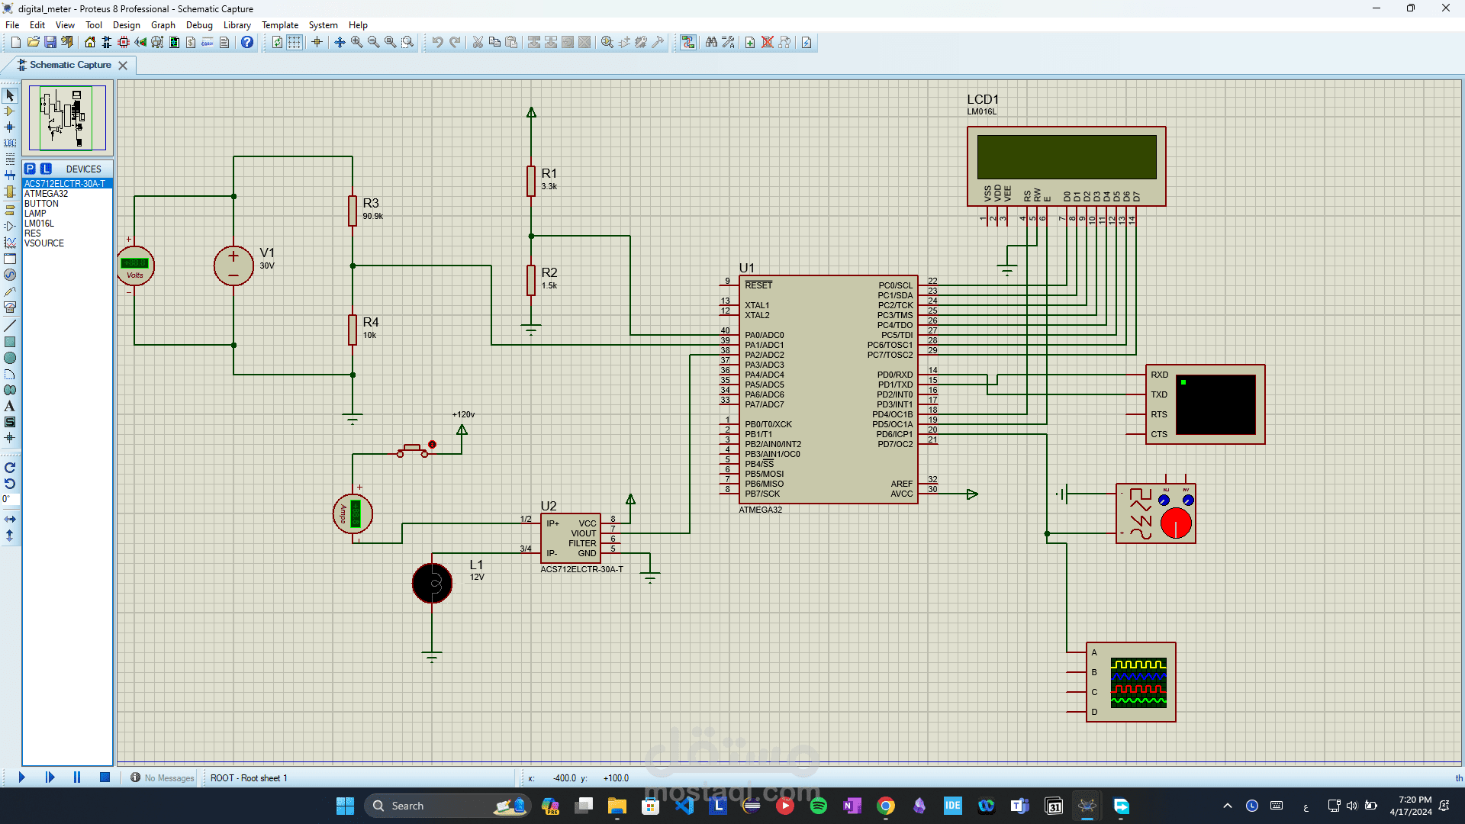This screenshot has width=1465, height=824.
Task: Click the New Project icon
Action: pos(15,42)
